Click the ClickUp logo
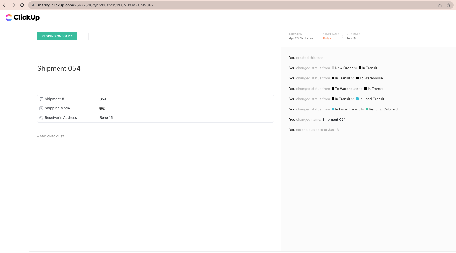 point(23,17)
